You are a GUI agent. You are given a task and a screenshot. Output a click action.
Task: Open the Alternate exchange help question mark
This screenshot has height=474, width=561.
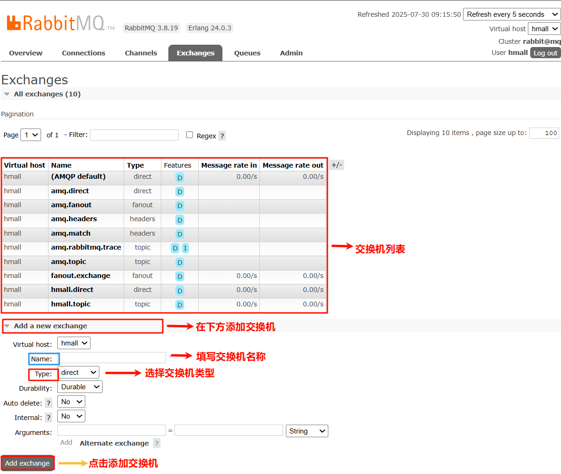click(x=157, y=443)
